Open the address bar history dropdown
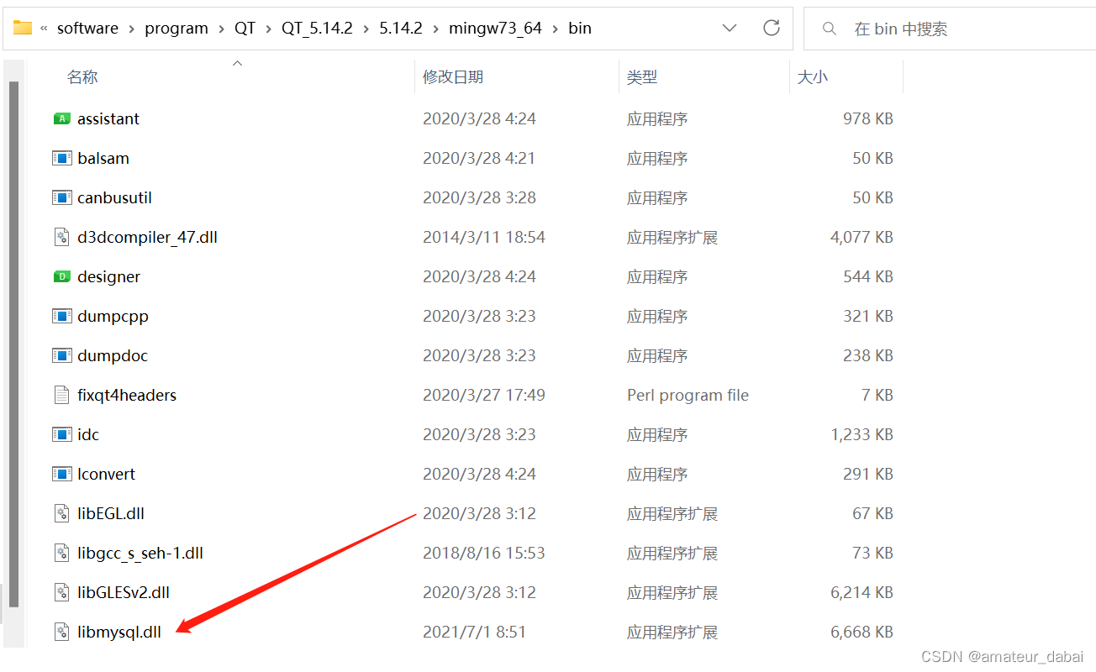The width and height of the screenshot is (1096, 672). click(730, 28)
